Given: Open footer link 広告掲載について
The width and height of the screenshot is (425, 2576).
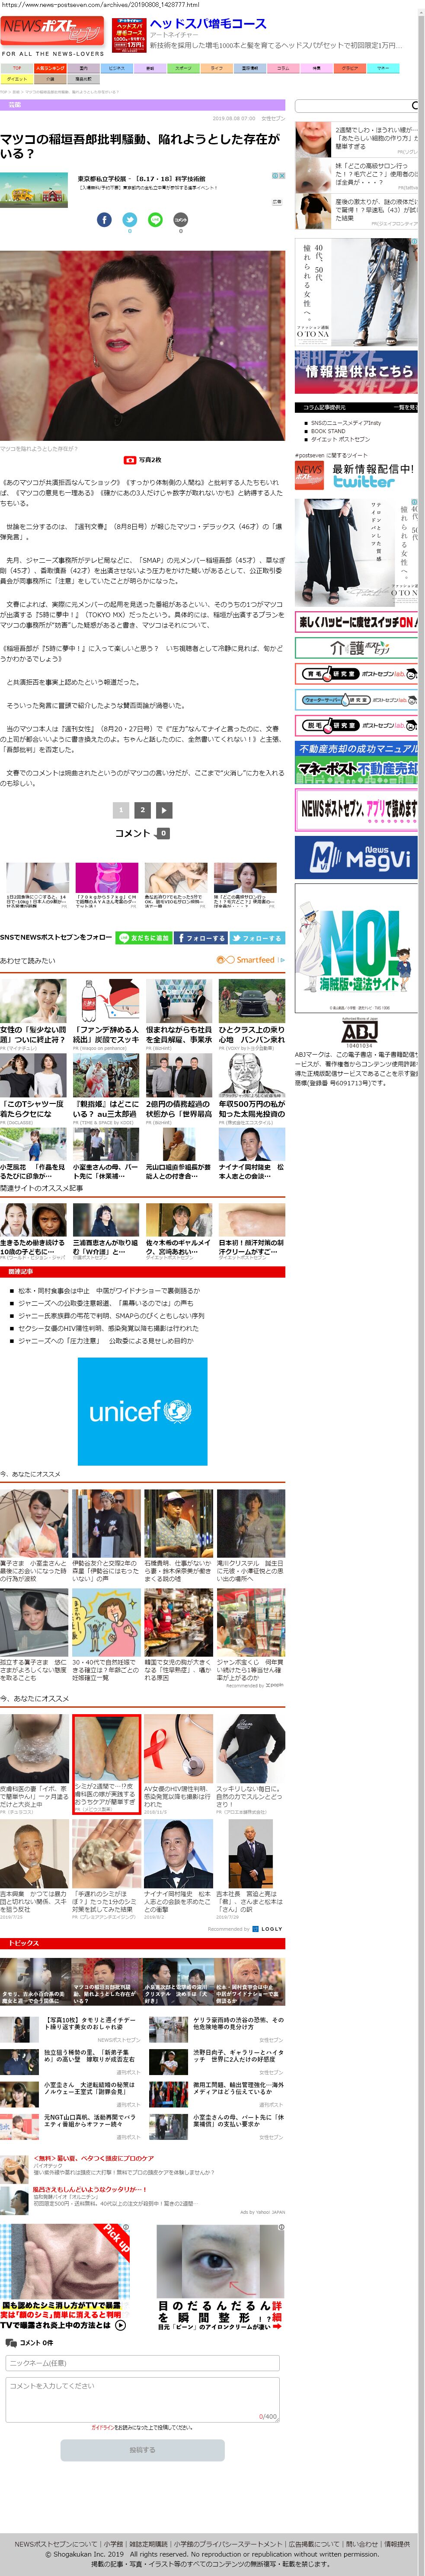Looking at the screenshot, I should [x=314, y=2544].
